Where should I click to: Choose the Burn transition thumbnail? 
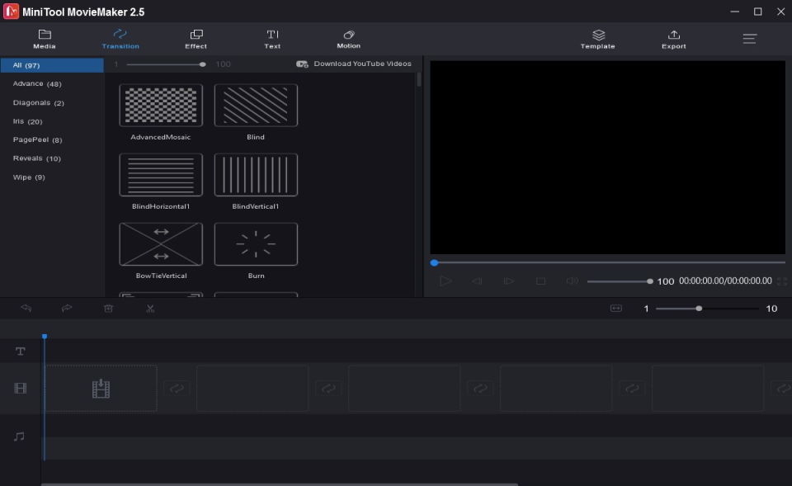tap(256, 244)
